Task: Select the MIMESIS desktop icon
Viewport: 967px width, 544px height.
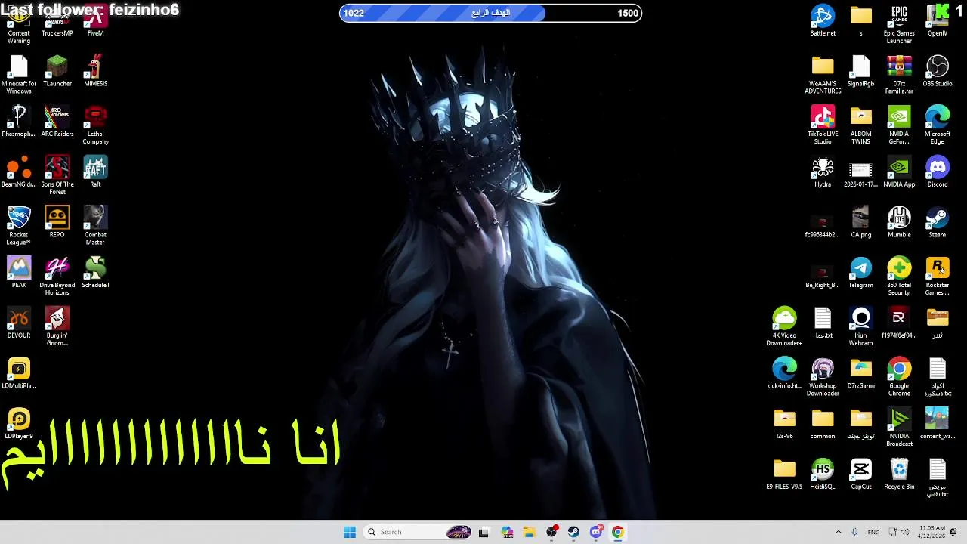Action: pyautogui.click(x=95, y=71)
